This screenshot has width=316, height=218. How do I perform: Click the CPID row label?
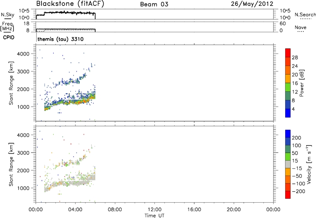[x=9, y=37]
